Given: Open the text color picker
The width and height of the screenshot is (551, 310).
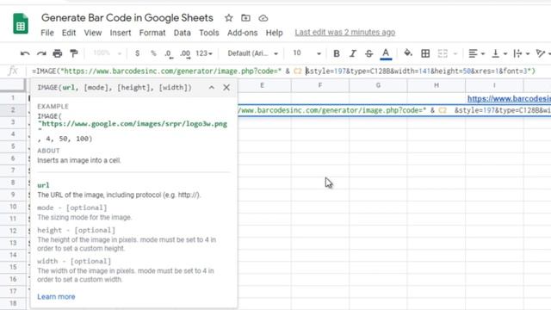Looking at the screenshot, I should [x=386, y=53].
